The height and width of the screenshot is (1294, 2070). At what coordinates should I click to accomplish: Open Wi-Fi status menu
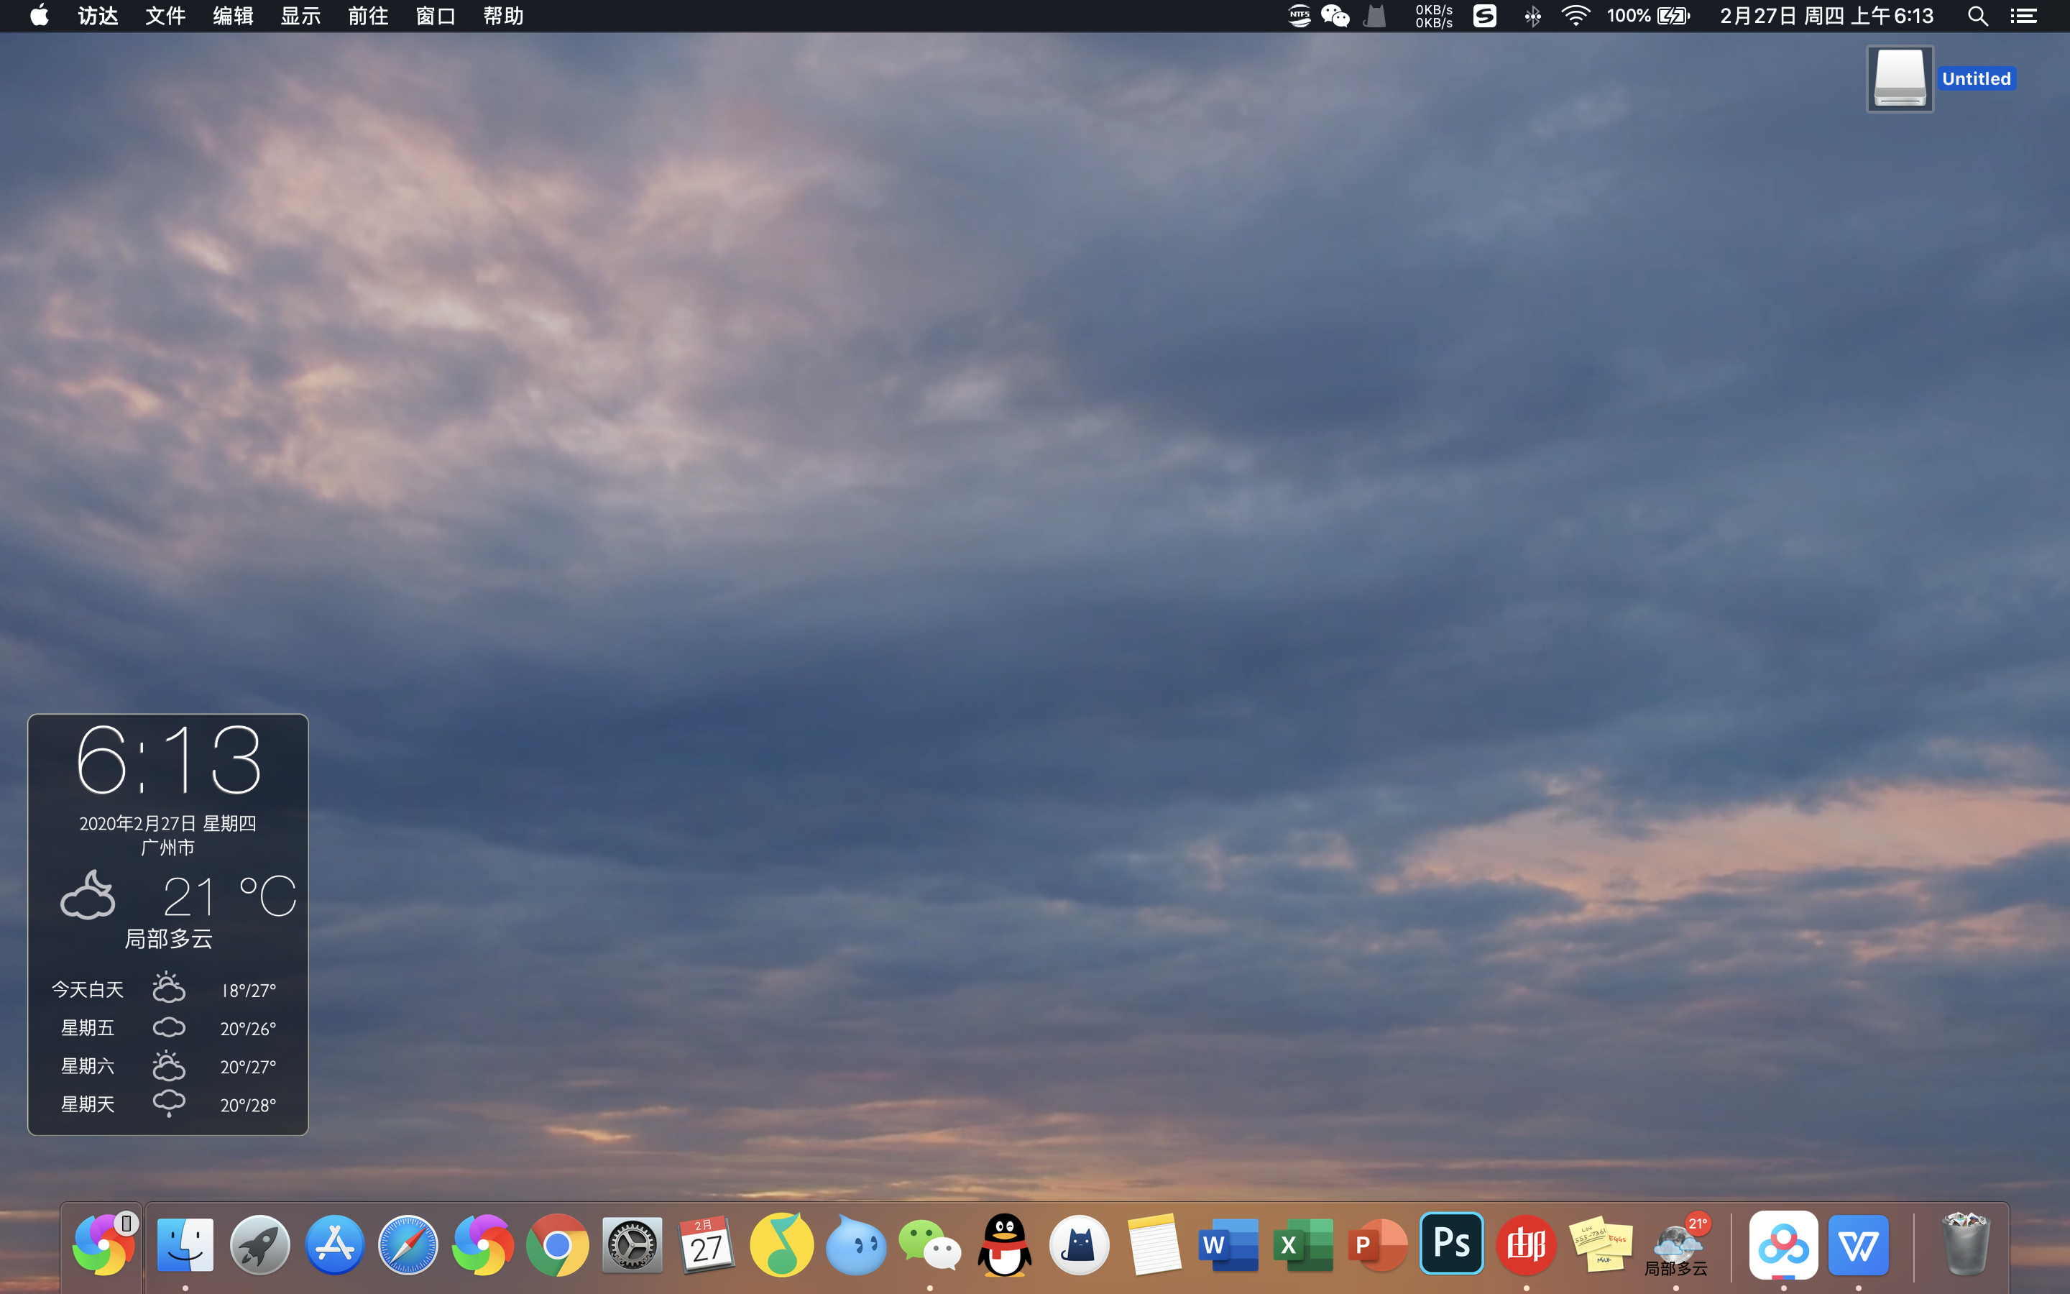1575,15
